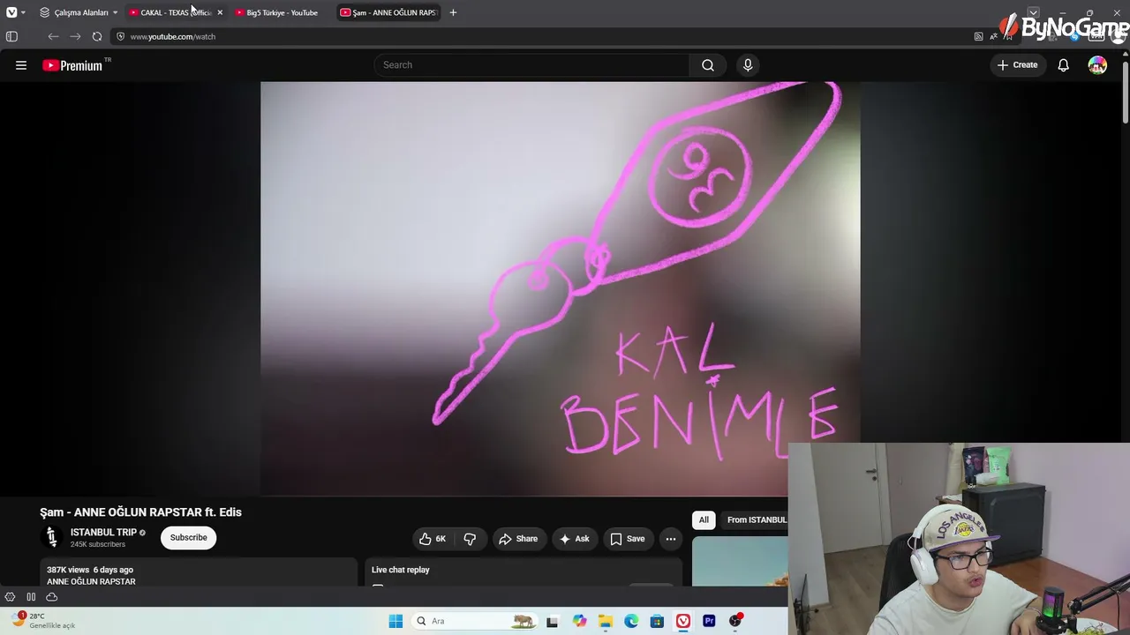The image size is (1130, 635).
Task: Show site info shield in address bar
Action: point(121,36)
